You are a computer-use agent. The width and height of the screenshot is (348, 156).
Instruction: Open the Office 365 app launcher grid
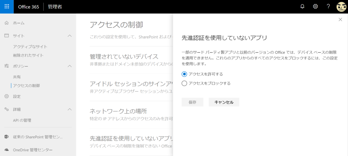(7, 7)
